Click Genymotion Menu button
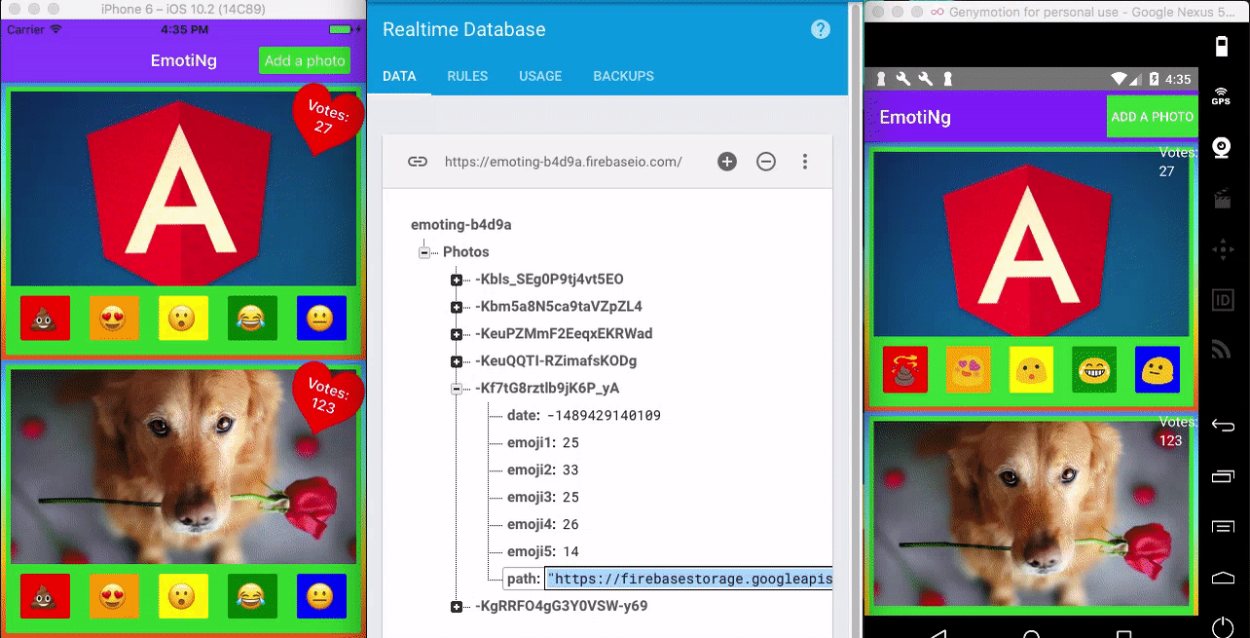The width and height of the screenshot is (1250, 638). [x=1223, y=527]
